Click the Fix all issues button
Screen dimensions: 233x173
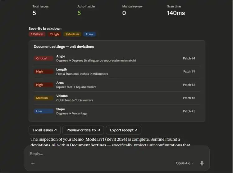point(44,130)
